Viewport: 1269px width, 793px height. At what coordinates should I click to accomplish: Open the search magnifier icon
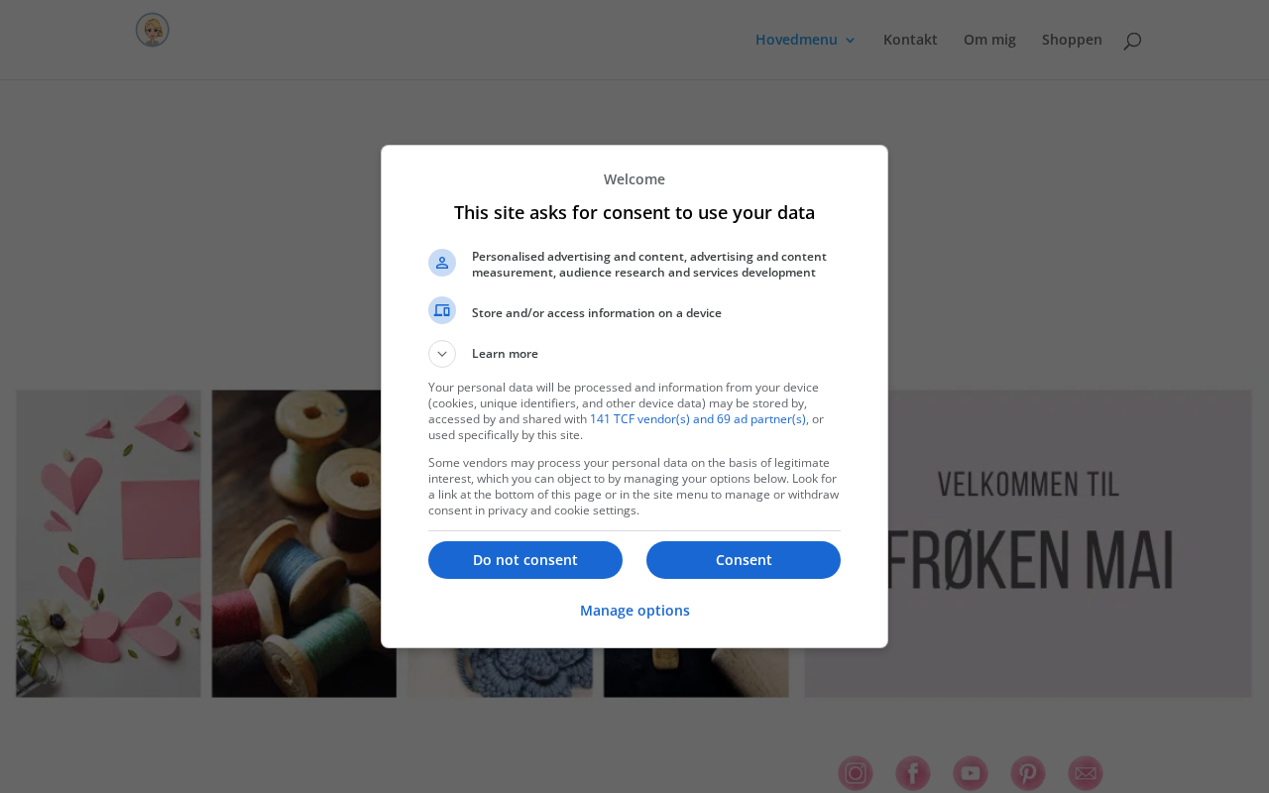[x=1131, y=41]
